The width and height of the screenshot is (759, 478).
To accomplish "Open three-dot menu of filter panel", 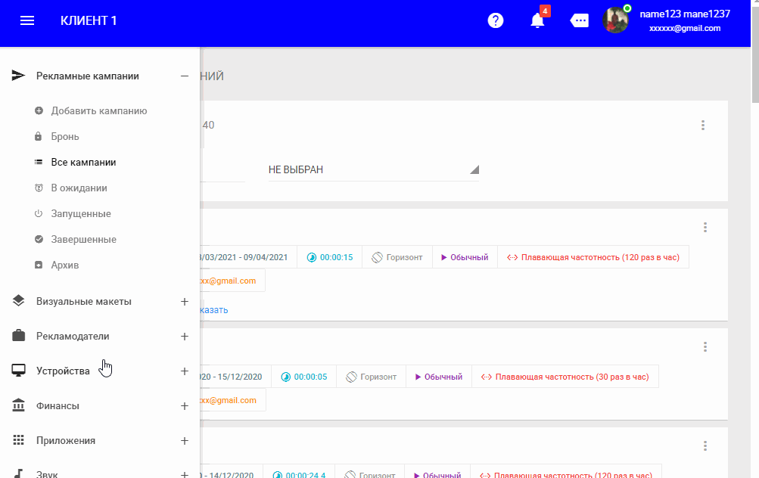I will coord(703,126).
